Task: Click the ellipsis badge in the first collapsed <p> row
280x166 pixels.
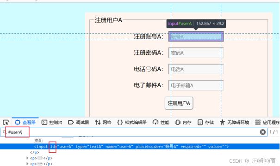Action: coord(40,158)
